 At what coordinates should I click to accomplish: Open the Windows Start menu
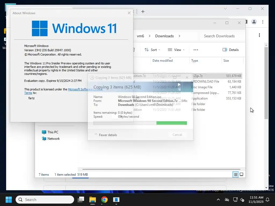pos(9,200)
